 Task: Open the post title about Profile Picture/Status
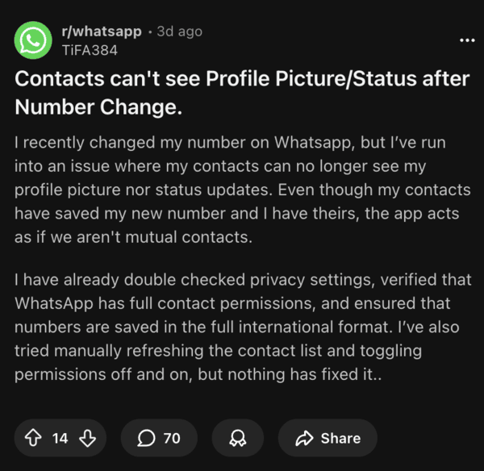tap(241, 81)
